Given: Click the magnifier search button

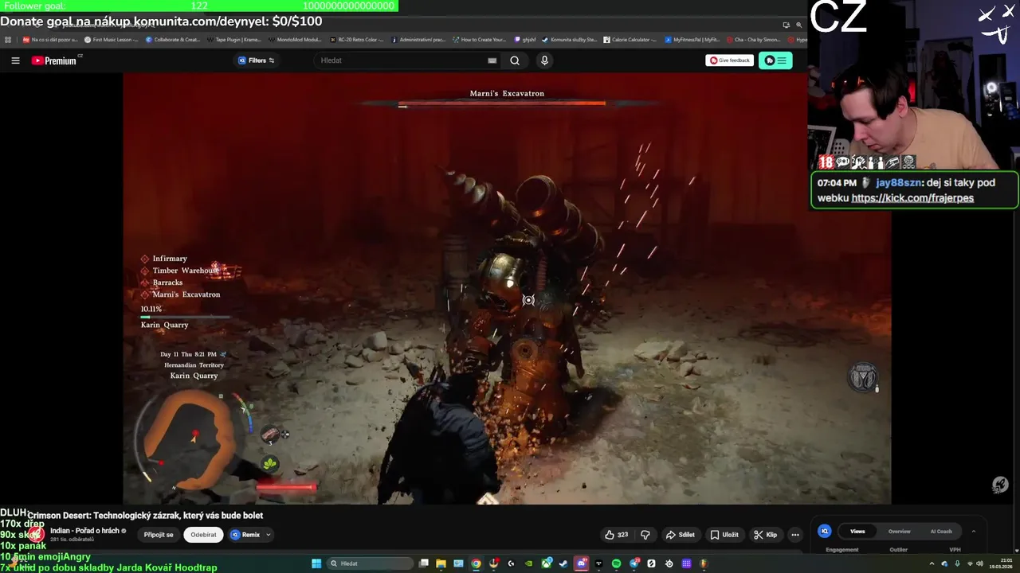Looking at the screenshot, I should (x=515, y=60).
